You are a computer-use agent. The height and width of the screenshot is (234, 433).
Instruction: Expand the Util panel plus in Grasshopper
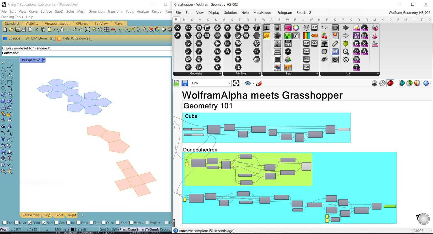pyautogui.click(x=378, y=74)
